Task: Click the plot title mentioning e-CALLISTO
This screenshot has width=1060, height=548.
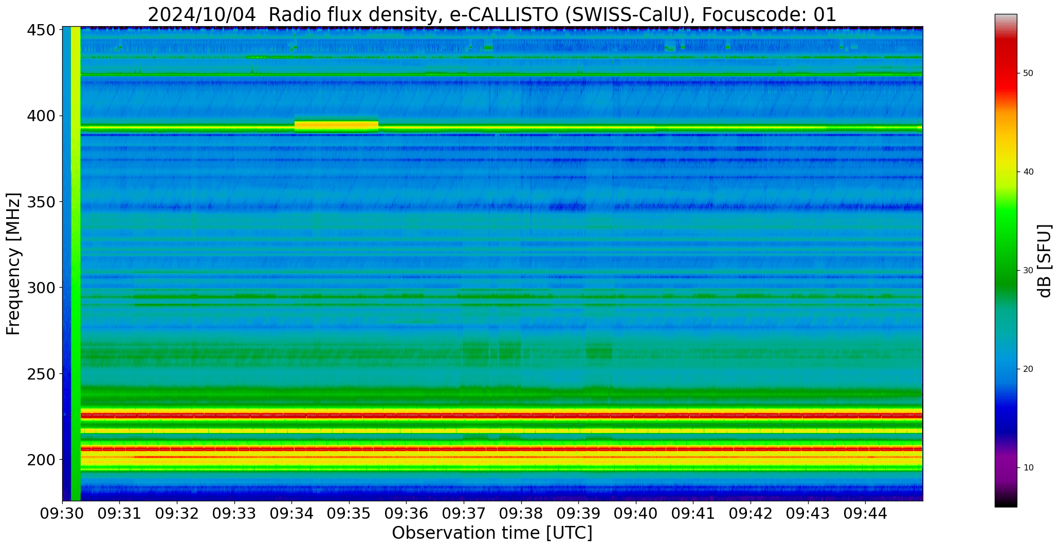Action: [x=492, y=14]
